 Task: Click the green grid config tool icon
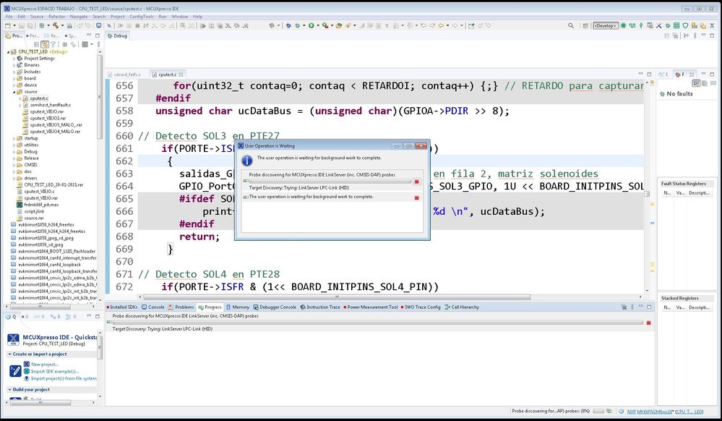(x=676, y=25)
